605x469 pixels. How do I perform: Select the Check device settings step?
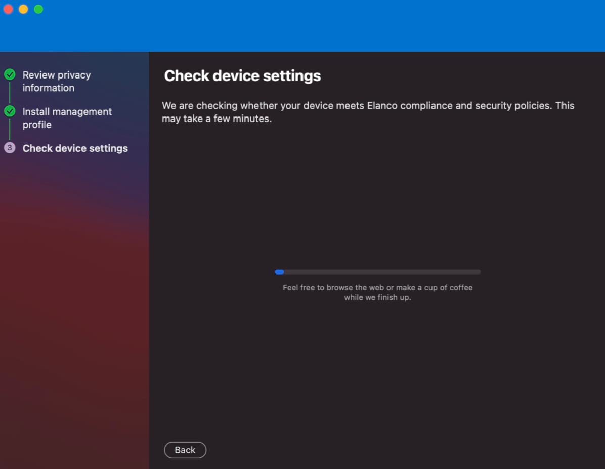[x=75, y=148]
